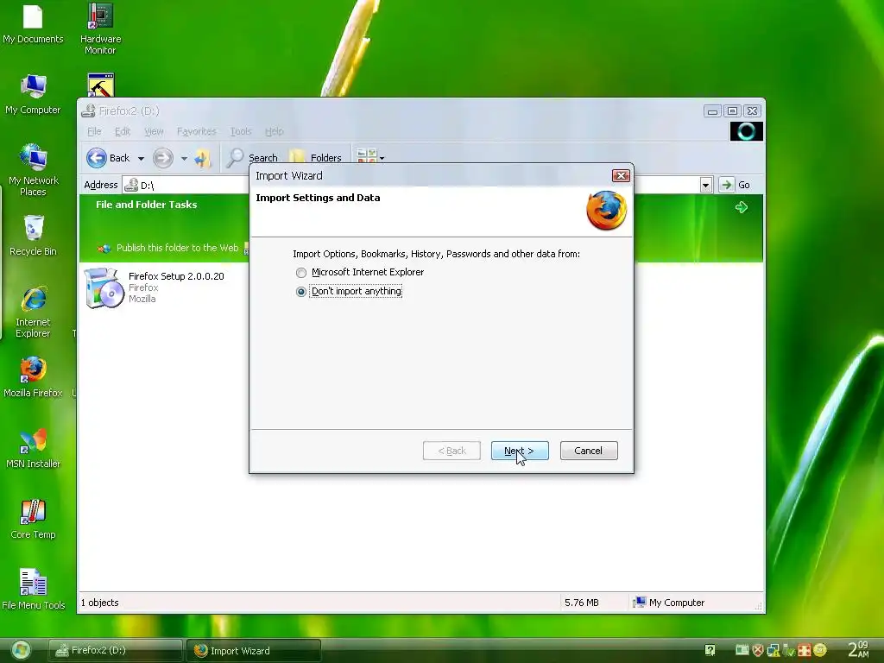Select My Computer desktop icon
Image resolution: width=884 pixels, height=663 pixels.
[33, 95]
